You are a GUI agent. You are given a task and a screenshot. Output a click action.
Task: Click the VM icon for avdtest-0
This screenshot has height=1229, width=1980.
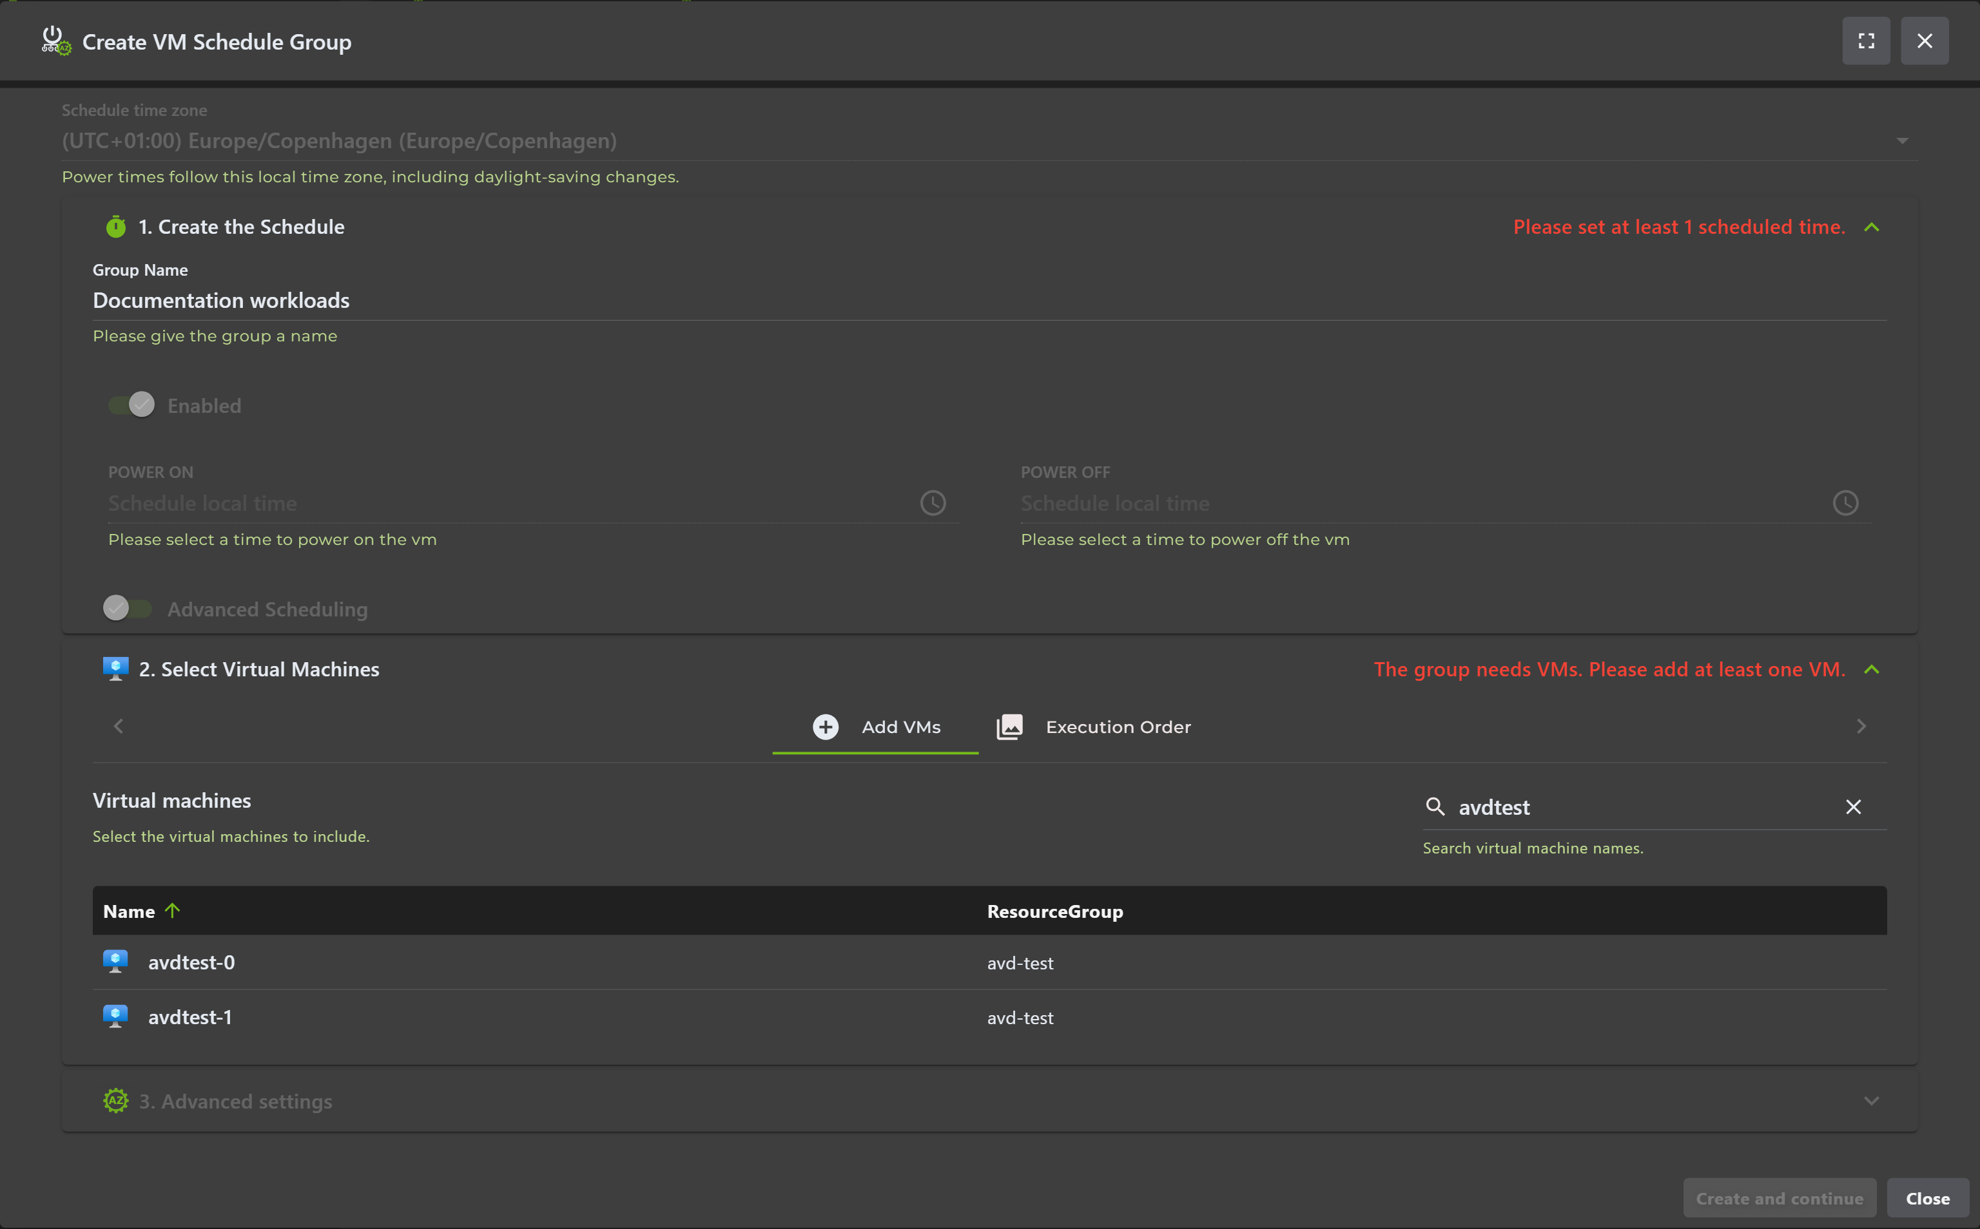115,962
